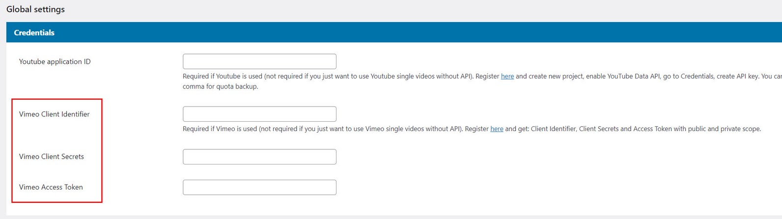Click the 'Required if Youtube is used' text

[223, 77]
